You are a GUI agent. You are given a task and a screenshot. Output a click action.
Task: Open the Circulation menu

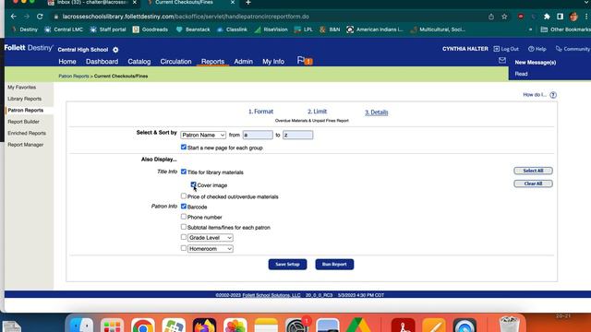(x=175, y=62)
